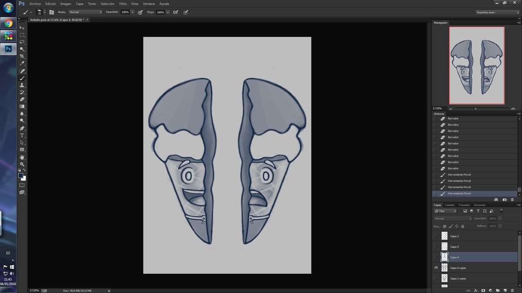
Task: Filter layers by pixel type
Action: (465, 211)
